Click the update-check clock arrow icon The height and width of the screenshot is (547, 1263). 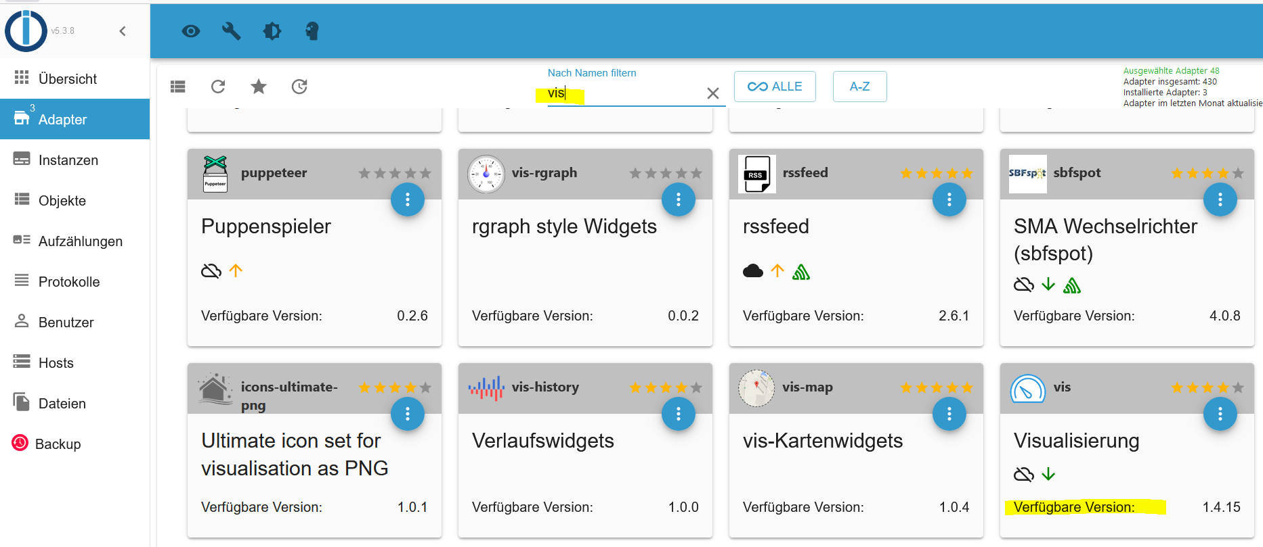[x=299, y=87]
